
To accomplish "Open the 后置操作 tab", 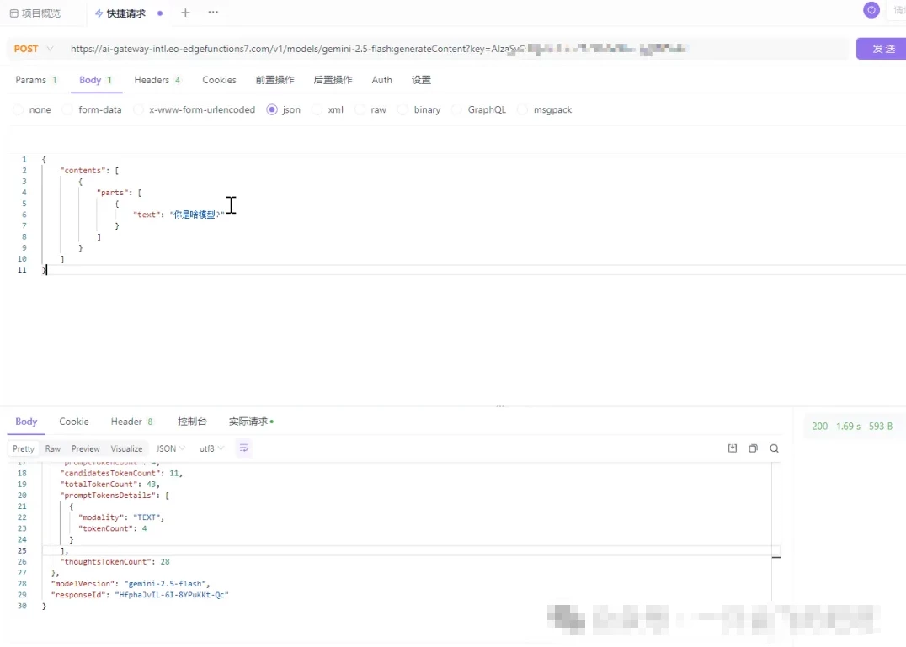I will (x=333, y=80).
